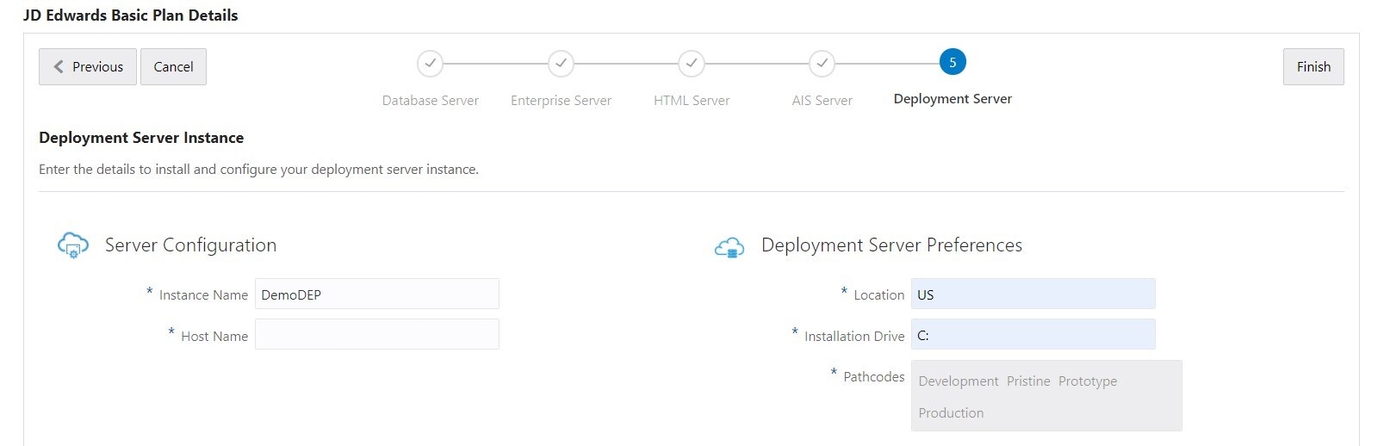This screenshot has height=446, width=1384.
Task: Click the Instance Name field with DemoDEP
Action: coord(377,294)
